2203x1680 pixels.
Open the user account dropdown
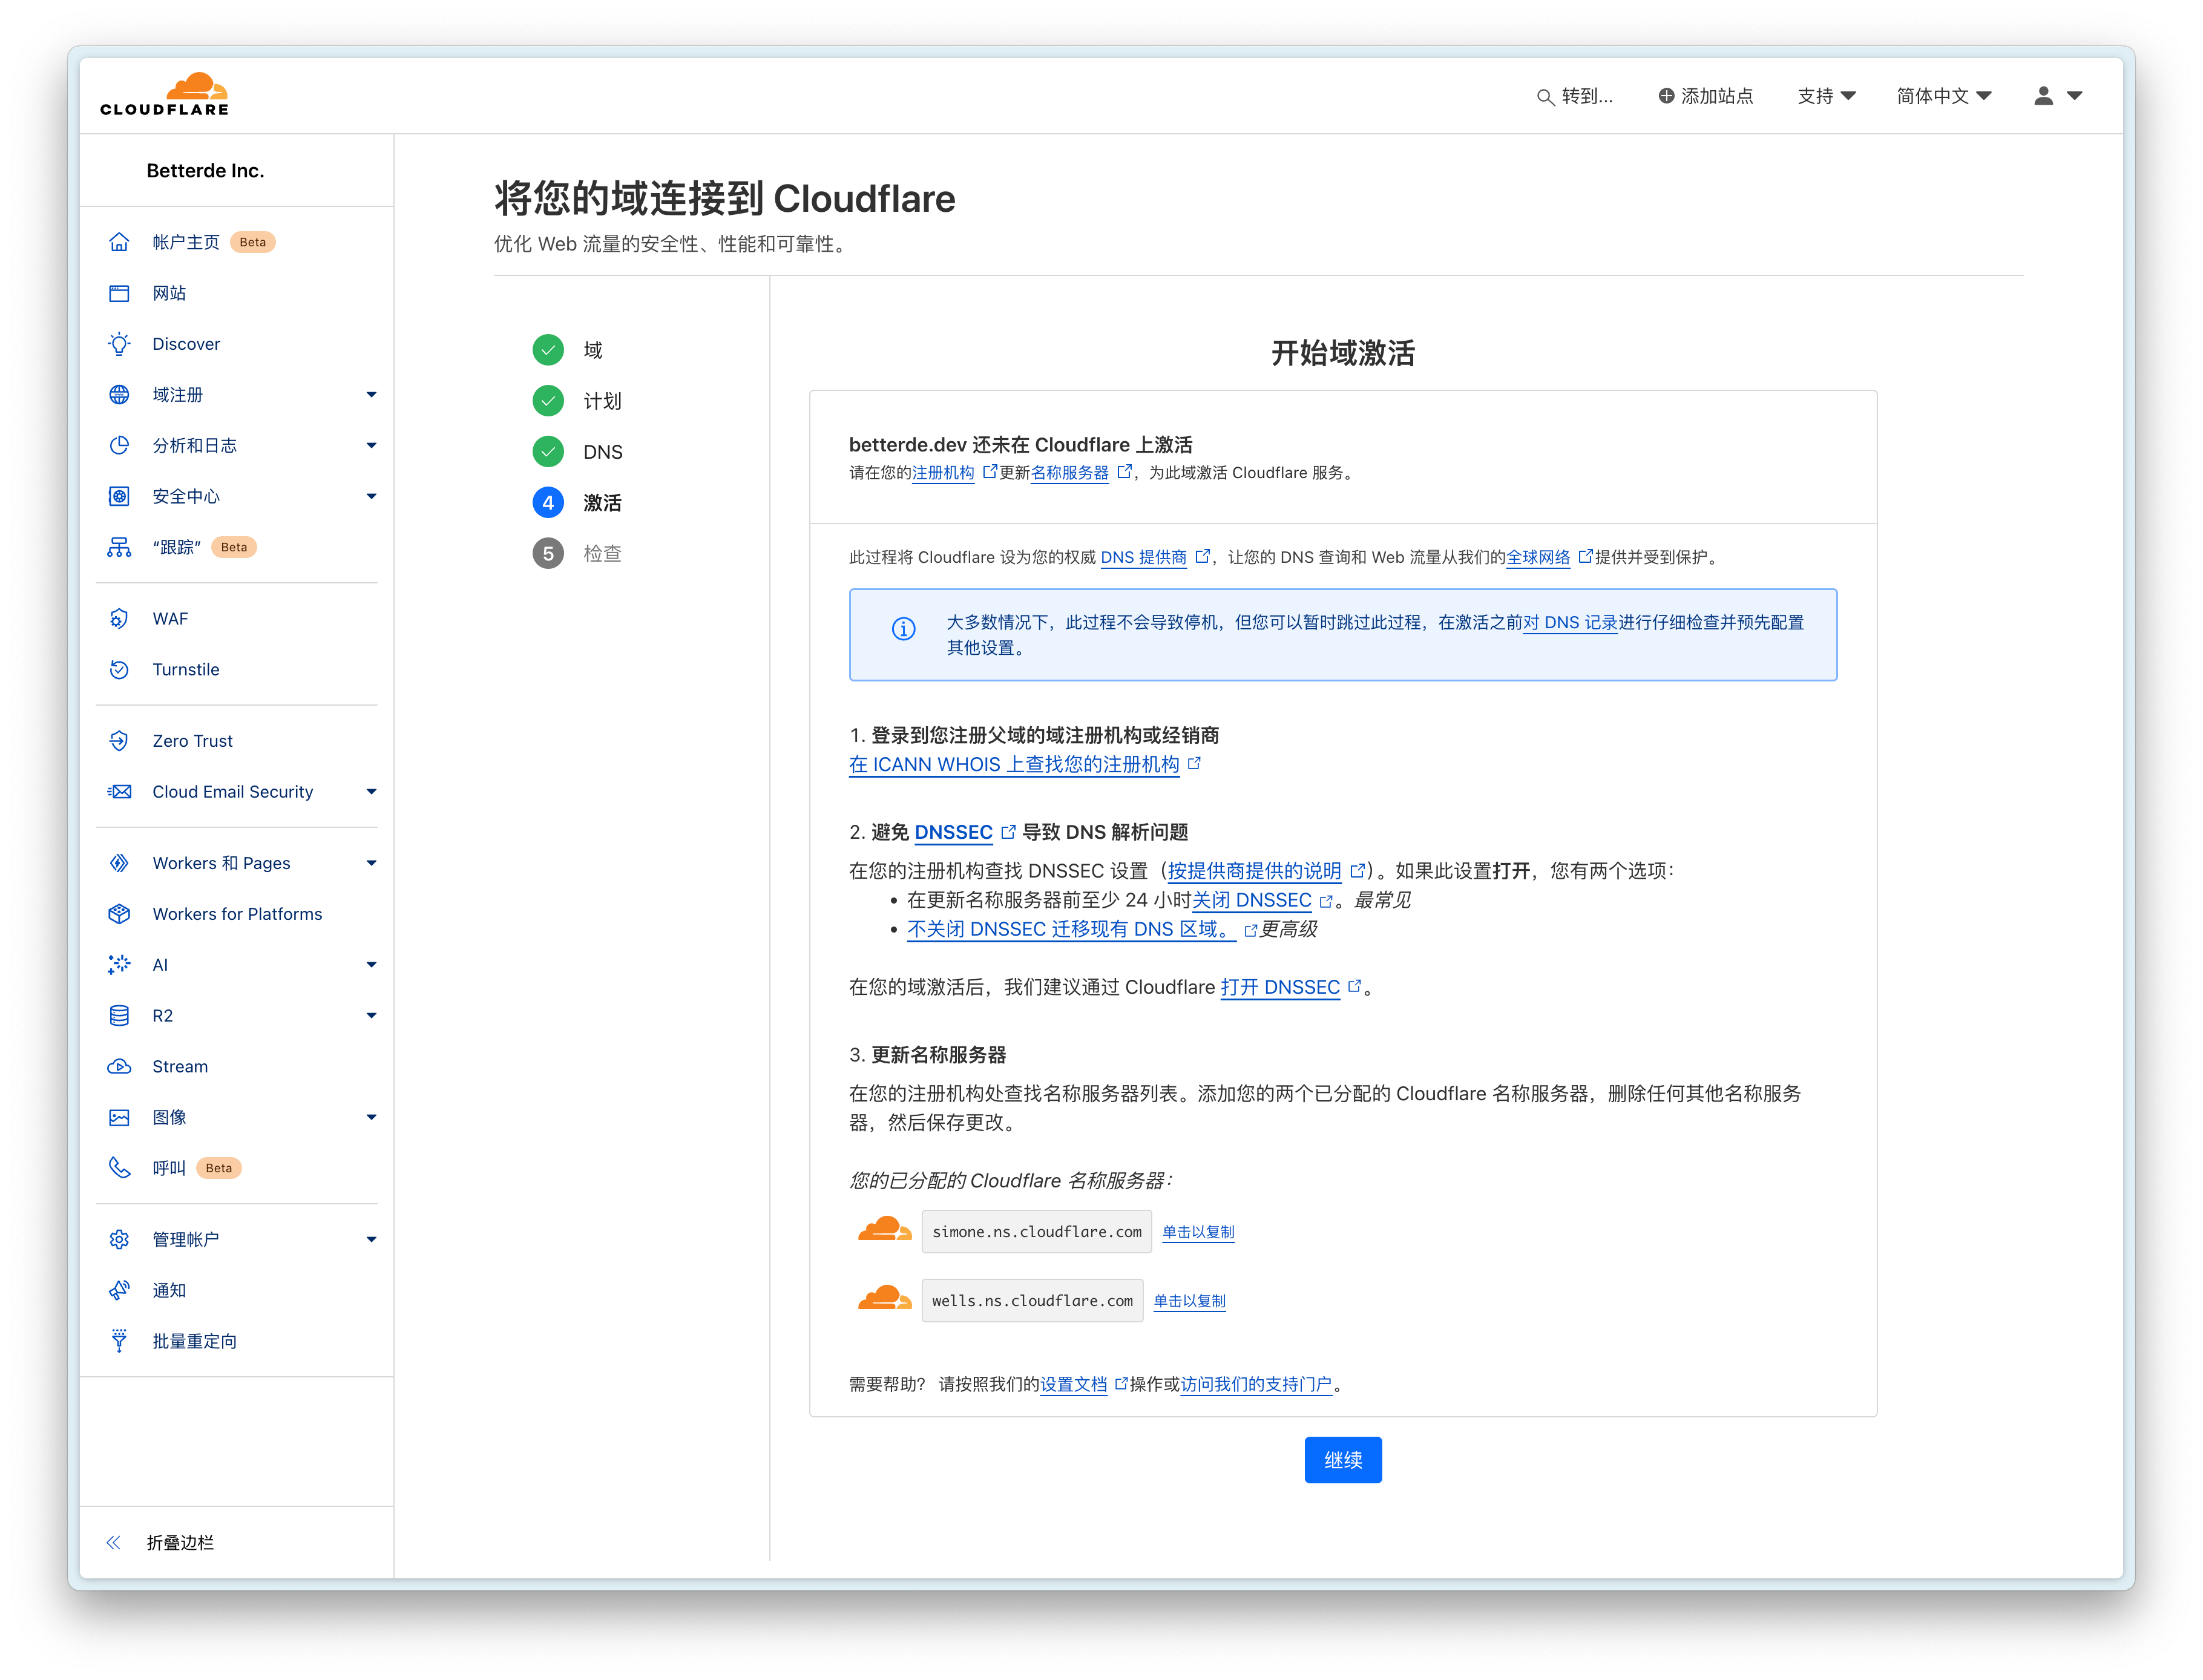(2058, 96)
